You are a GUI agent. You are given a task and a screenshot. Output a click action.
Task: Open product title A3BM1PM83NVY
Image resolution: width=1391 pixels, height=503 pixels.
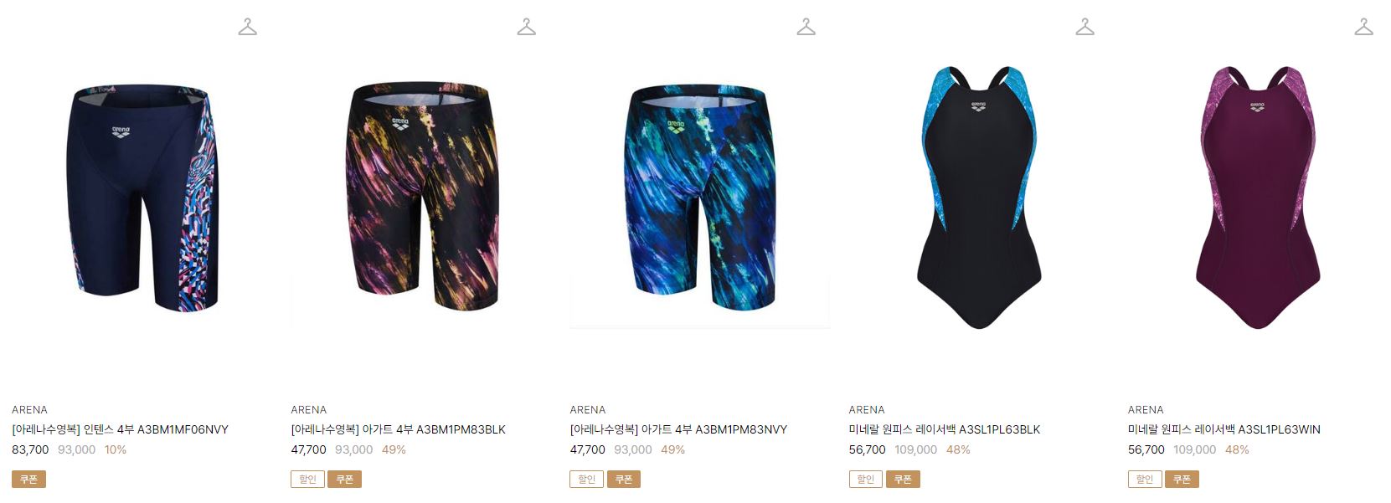[678, 429]
